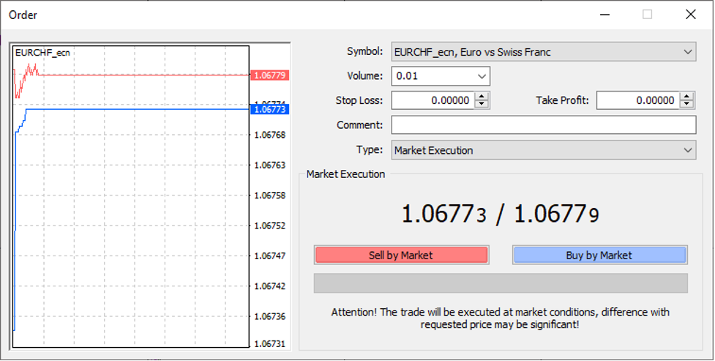
Task: Focus the Comment text field
Action: pos(543,125)
